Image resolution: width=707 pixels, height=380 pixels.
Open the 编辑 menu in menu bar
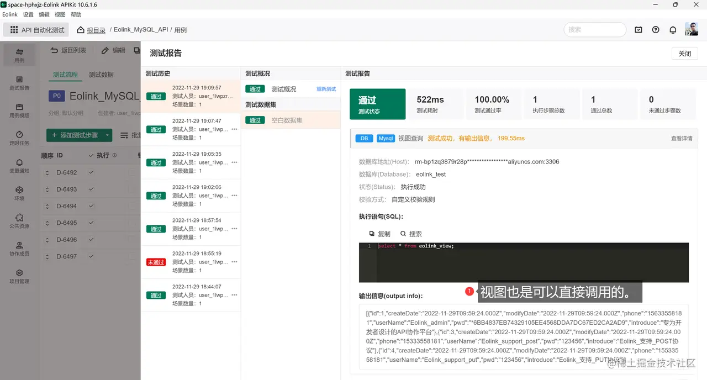(44, 14)
